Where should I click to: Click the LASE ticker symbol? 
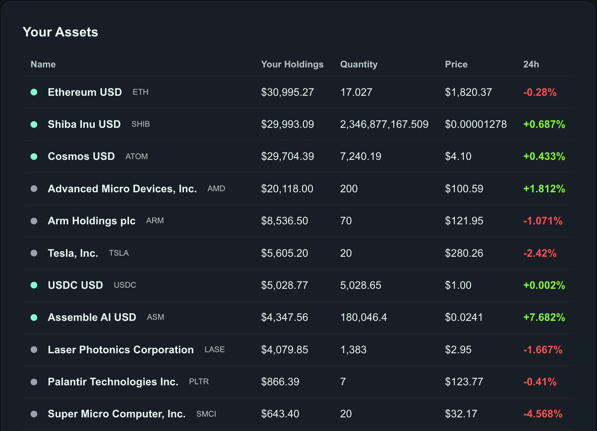214,350
